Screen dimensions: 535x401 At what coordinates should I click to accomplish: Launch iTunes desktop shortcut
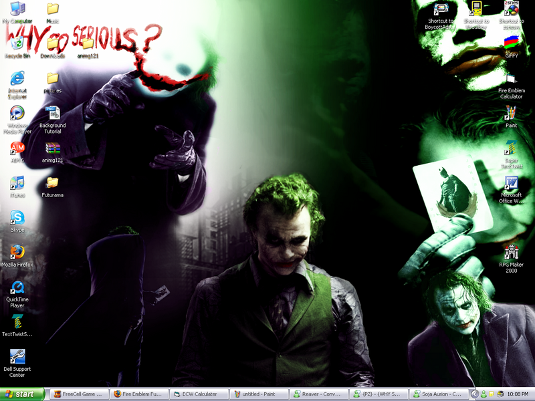[x=17, y=183]
